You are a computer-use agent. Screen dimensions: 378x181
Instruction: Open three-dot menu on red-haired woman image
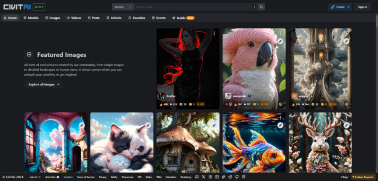pos(214,34)
